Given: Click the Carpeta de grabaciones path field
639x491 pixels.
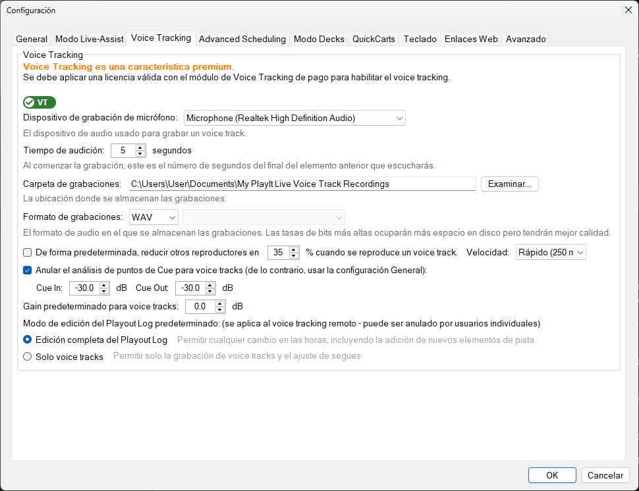Looking at the screenshot, I should [302, 184].
